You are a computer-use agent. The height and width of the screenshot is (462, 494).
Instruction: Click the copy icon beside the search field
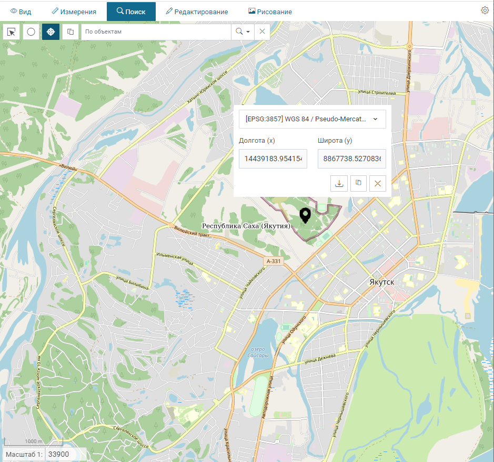tap(70, 32)
